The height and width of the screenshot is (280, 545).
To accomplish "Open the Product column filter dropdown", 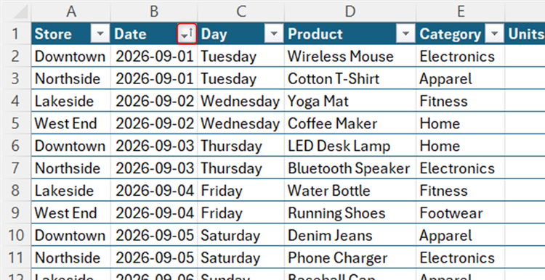I will coord(405,34).
